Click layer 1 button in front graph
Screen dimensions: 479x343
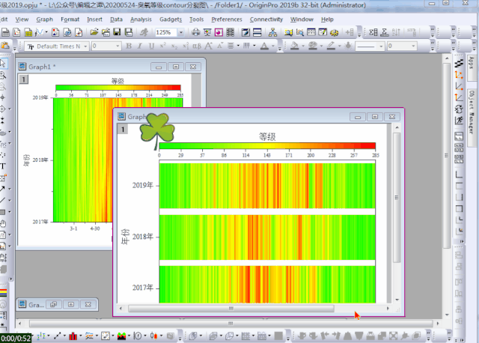pos(121,130)
